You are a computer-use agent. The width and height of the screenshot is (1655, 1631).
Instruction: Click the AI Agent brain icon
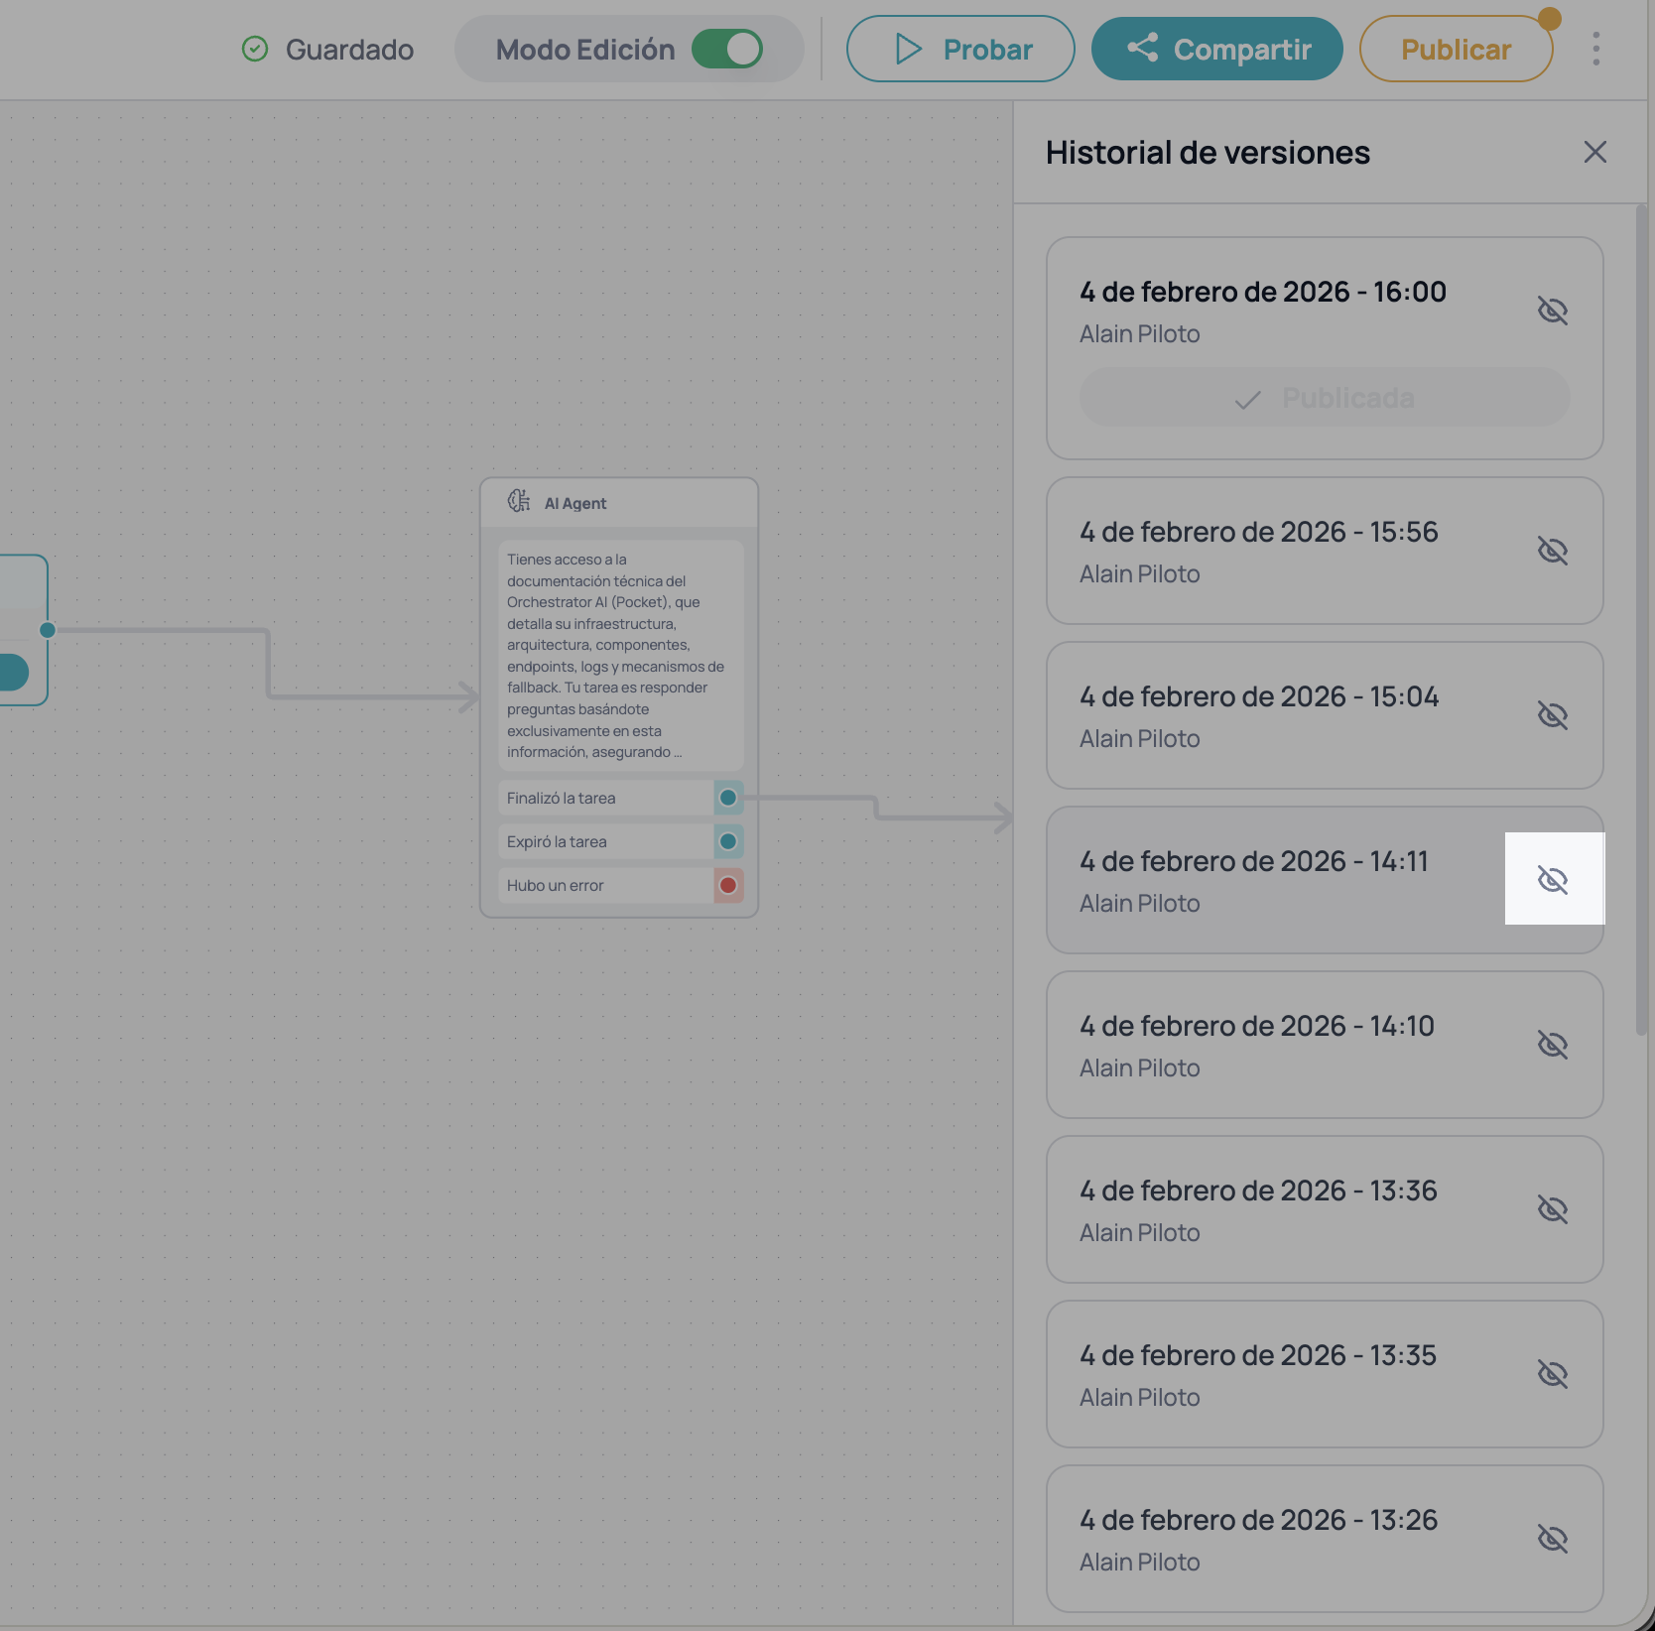[519, 501]
